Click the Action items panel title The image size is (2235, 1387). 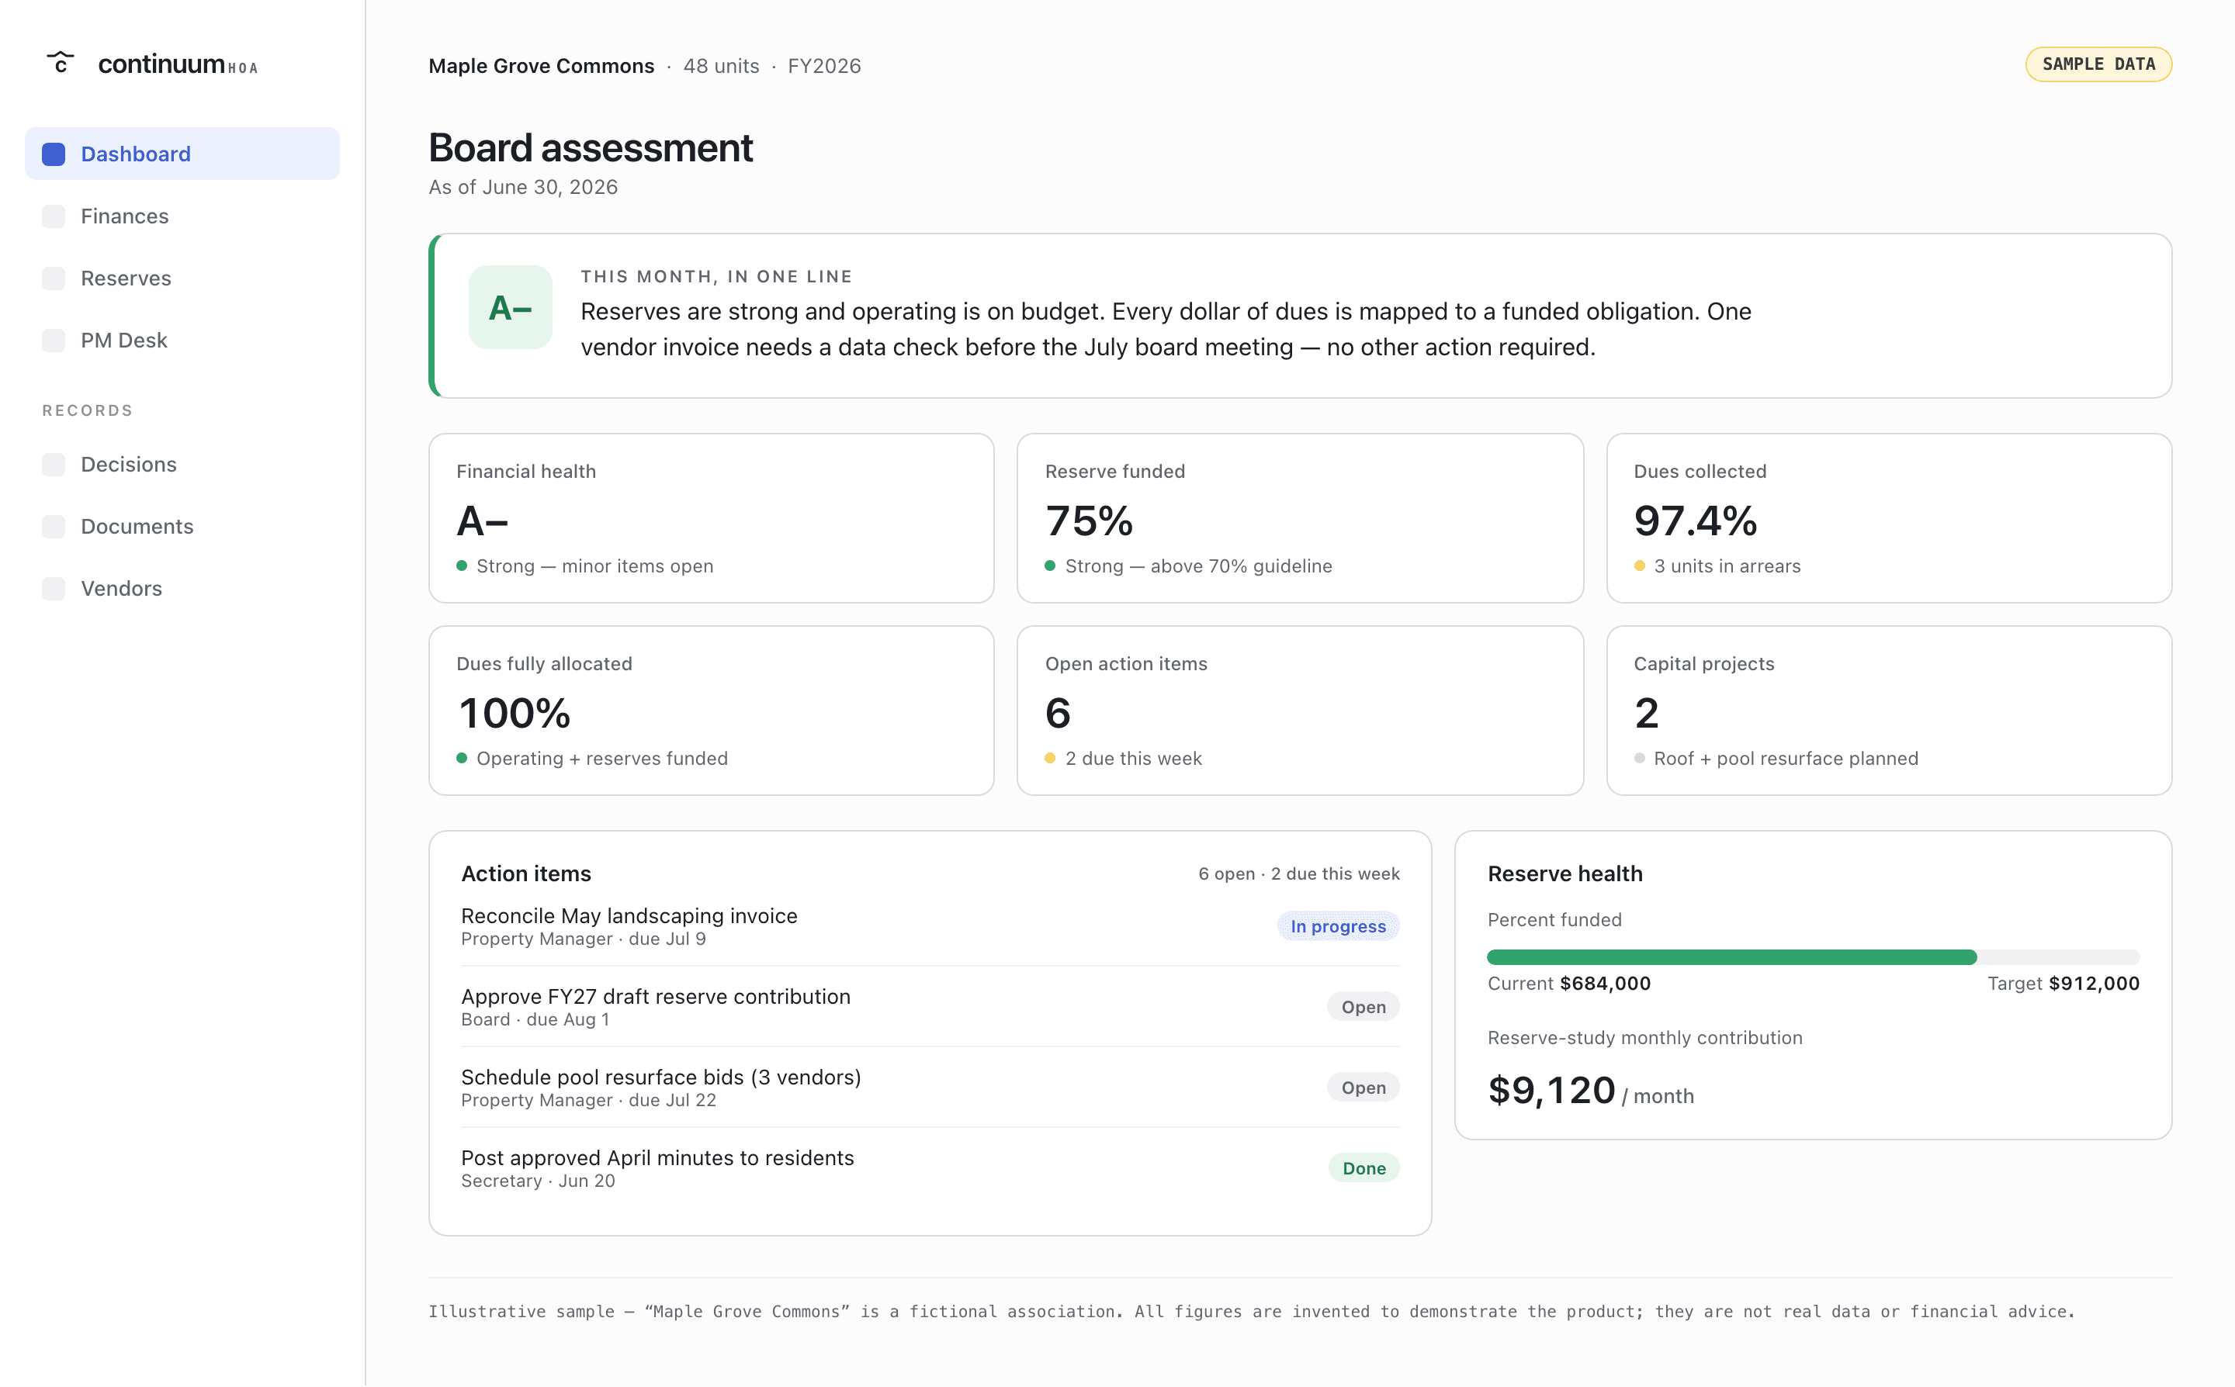525,874
